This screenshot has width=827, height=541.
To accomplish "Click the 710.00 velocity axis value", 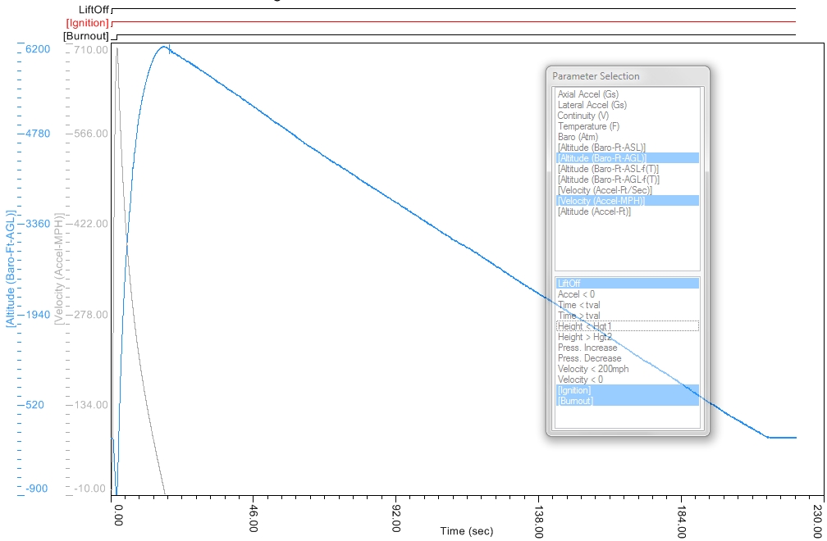I will pos(91,49).
